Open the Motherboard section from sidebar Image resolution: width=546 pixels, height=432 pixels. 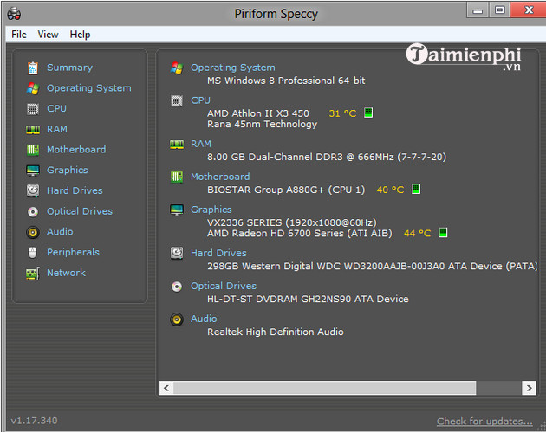pos(76,150)
